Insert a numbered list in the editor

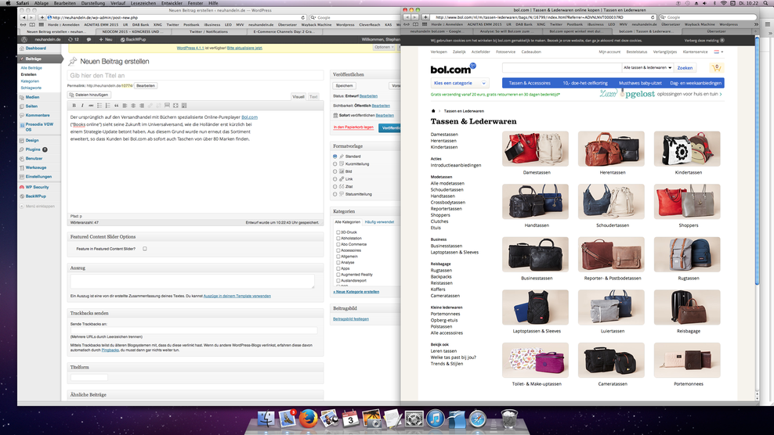[x=107, y=106]
